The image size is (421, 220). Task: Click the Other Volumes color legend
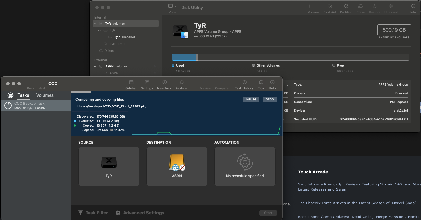[254, 65]
